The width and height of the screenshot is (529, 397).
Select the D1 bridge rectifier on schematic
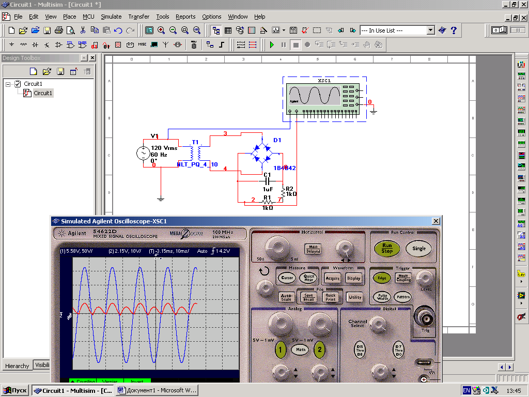click(x=262, y=154)
